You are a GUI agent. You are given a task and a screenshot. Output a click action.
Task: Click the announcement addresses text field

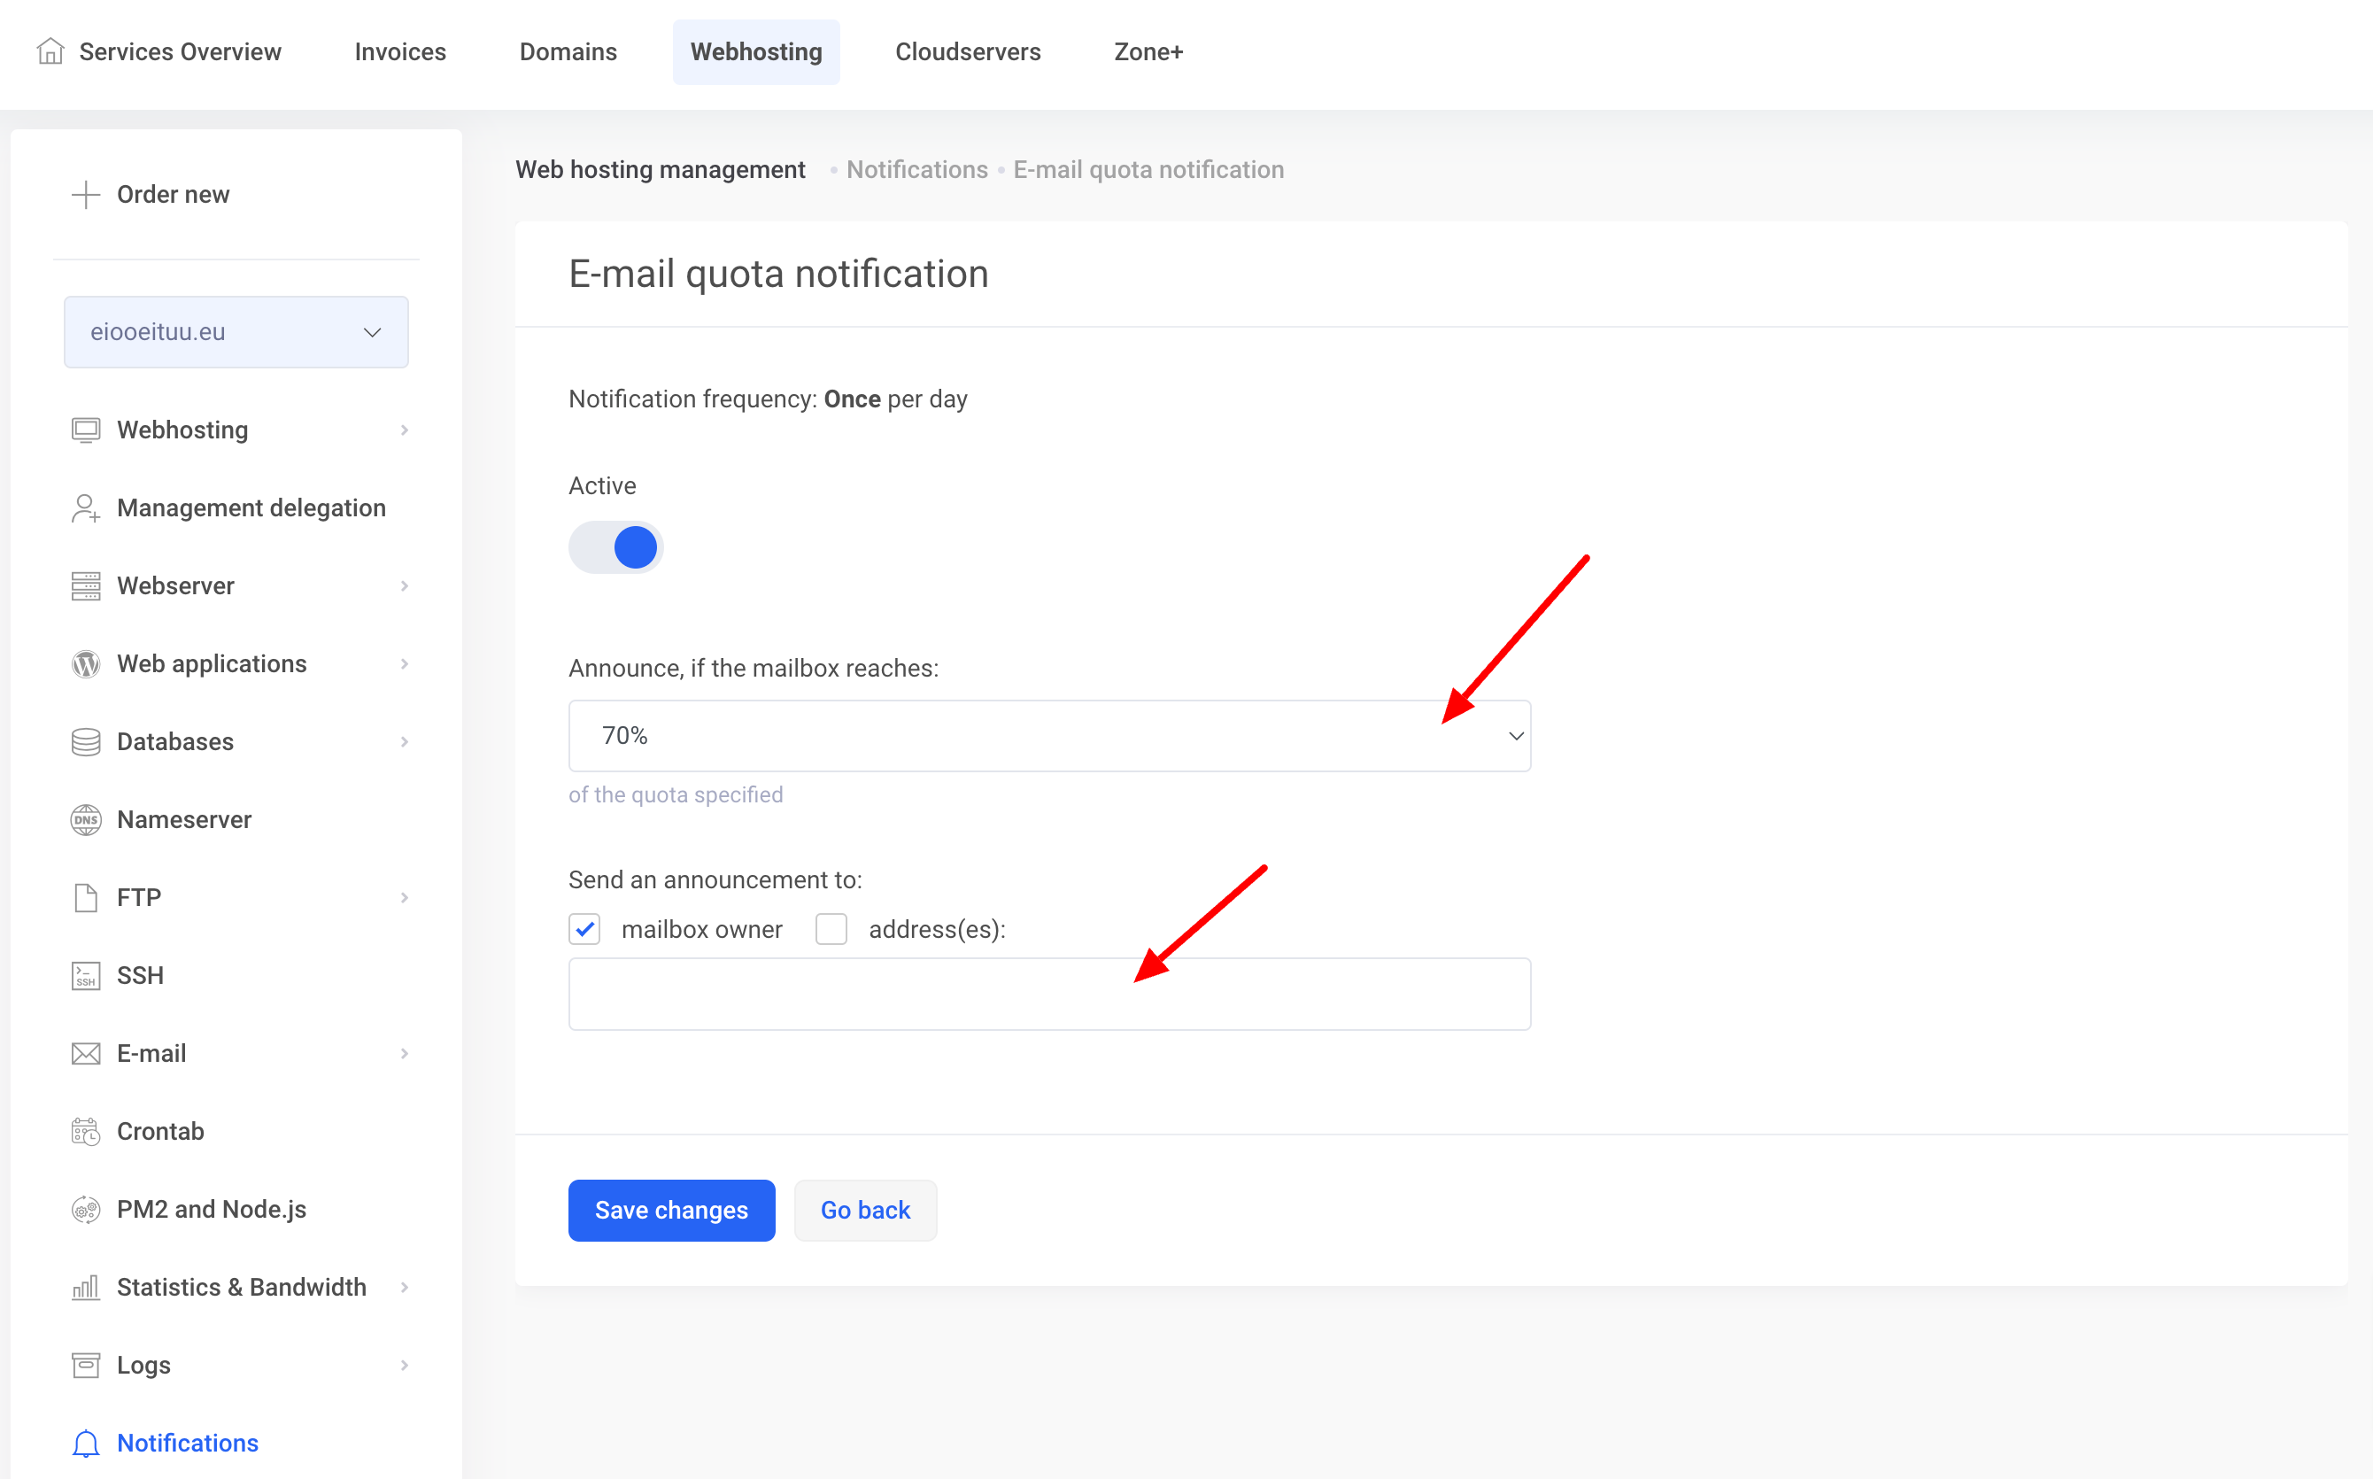1049,994
